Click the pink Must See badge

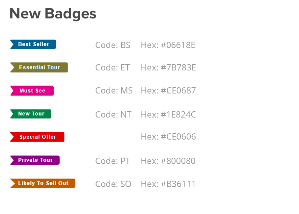coord(32,91)
